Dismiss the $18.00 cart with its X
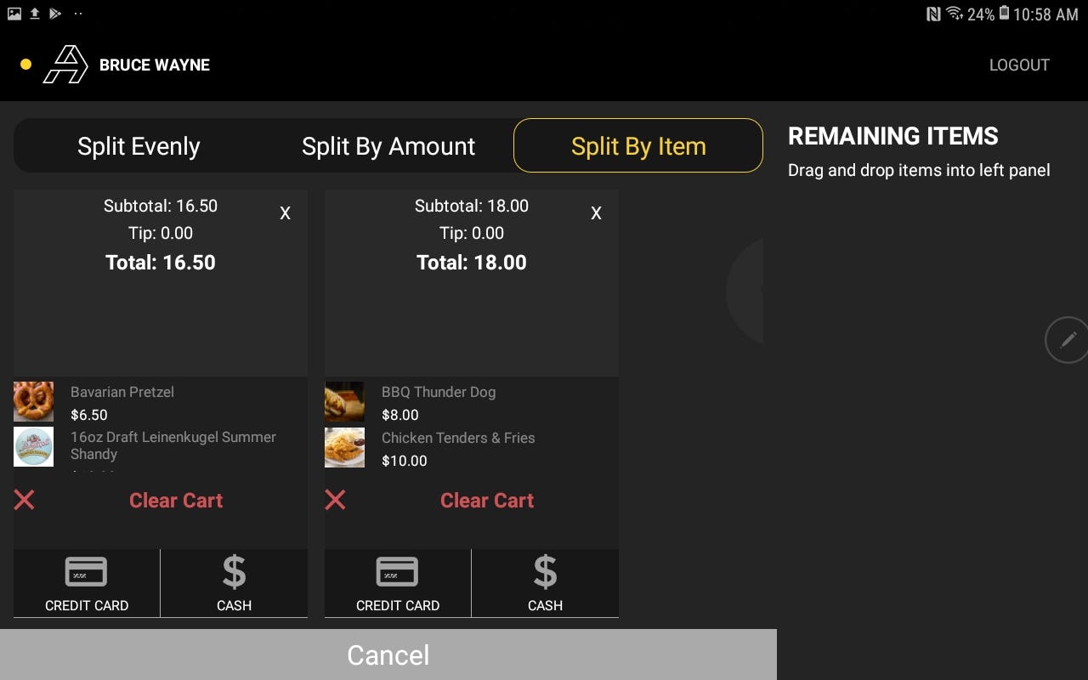This screenshot has height=680, width=1088. click(x=596, y=212)
